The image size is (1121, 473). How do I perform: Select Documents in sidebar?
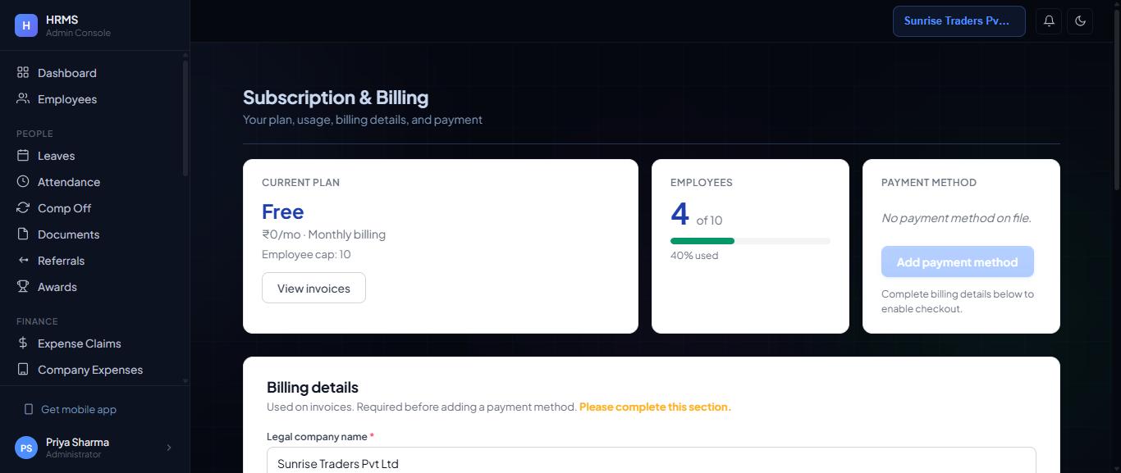click(x=92, y=234)
